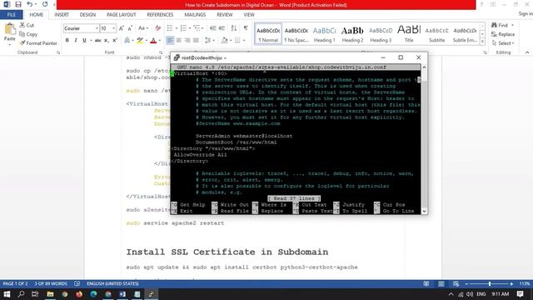
Task: Toggle Subscript formatting
Action: [x=107, y=41]
